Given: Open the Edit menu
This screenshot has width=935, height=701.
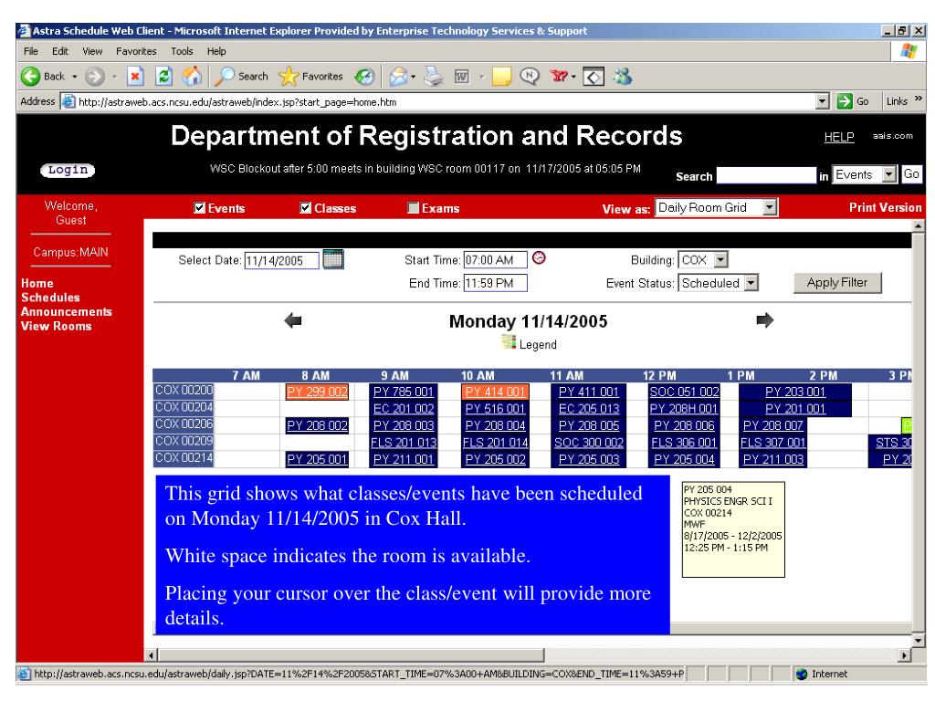Looking at the screenshot, I should (x=60, y=51).
